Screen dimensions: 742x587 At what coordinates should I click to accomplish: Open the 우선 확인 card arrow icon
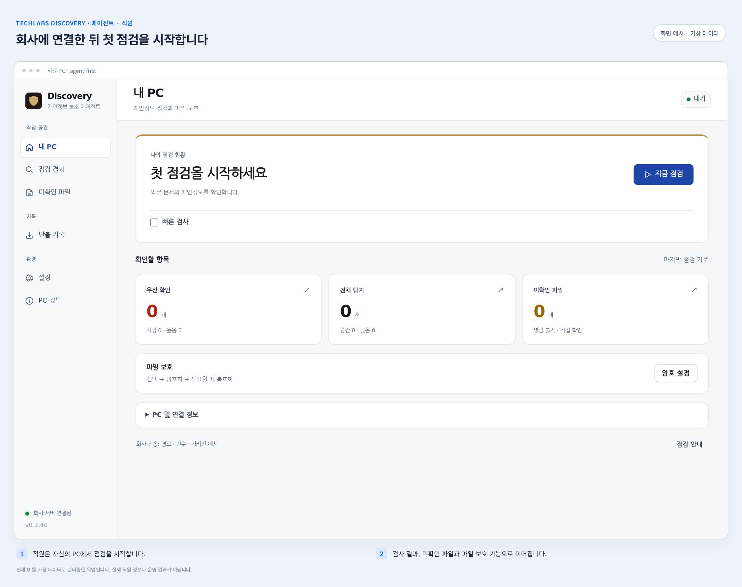pyautogui.click(x=307, y=290)
